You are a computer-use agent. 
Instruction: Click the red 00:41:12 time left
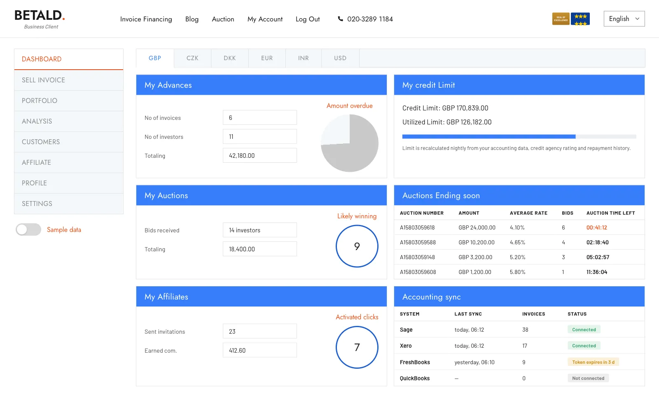click(x=597, y=227)
